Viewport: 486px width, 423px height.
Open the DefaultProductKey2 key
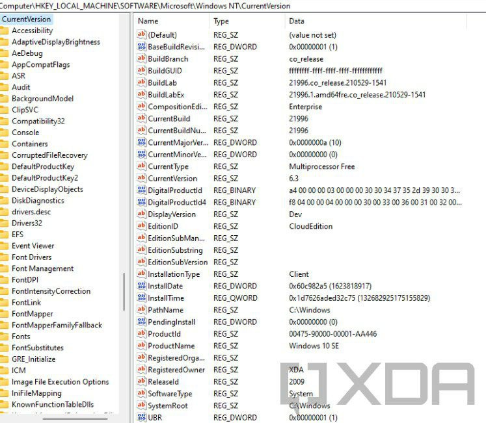coord(45,178)
